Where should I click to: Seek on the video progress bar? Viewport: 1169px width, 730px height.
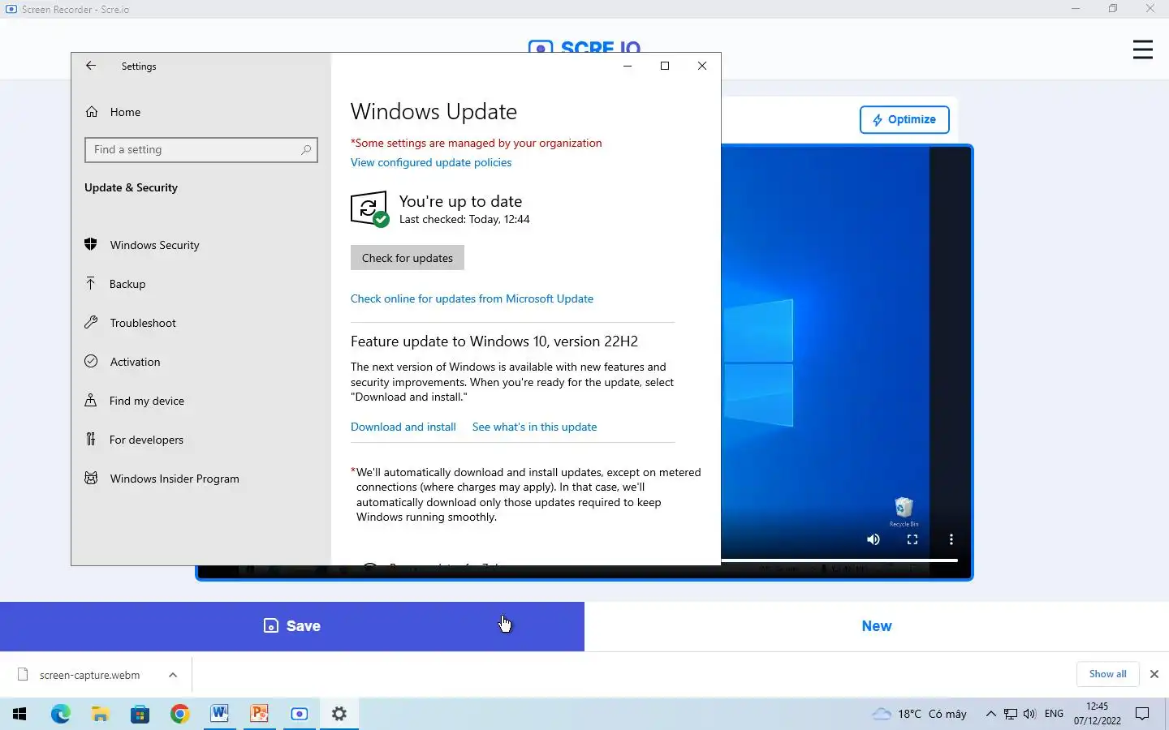tap(839, 560)
